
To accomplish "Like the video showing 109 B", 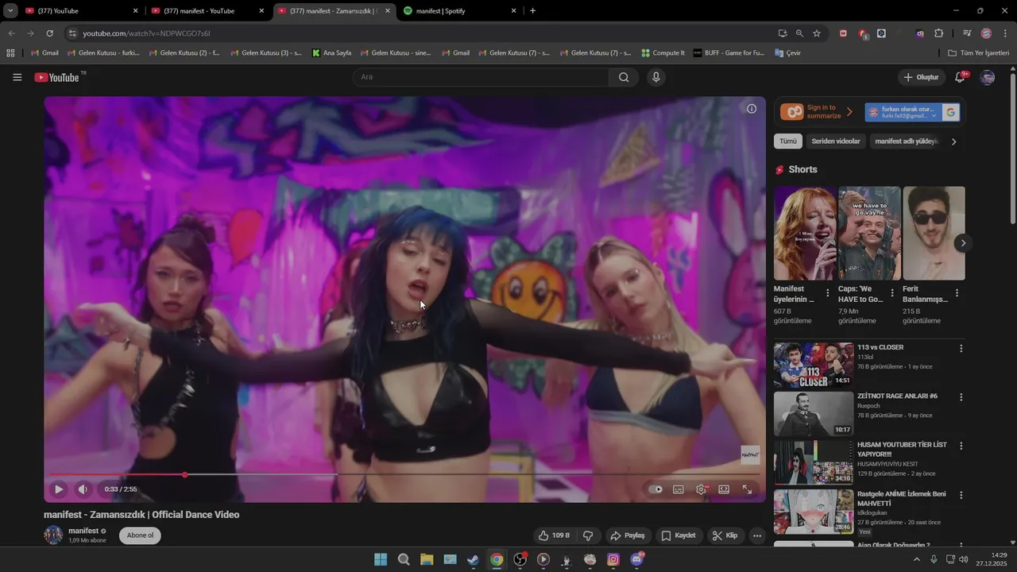I will (554, 535).
